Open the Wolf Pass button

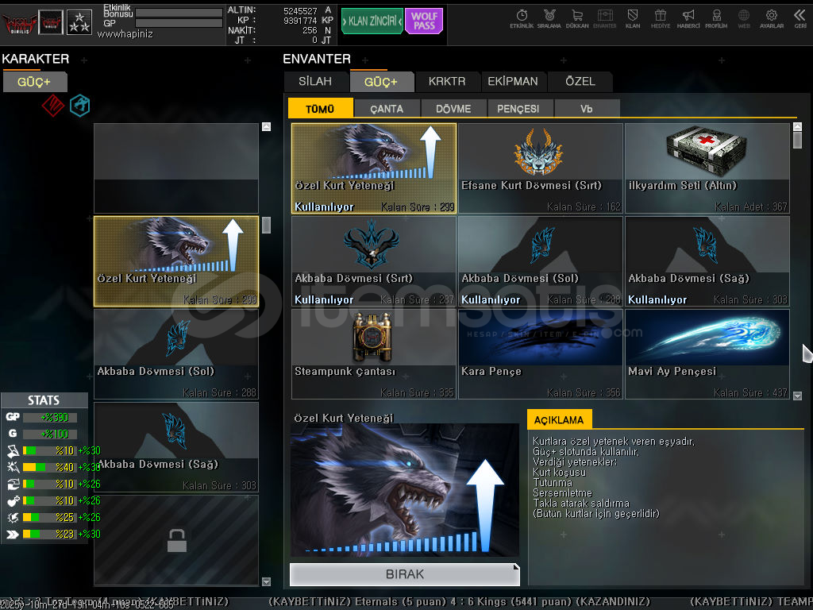coord(424,21)
